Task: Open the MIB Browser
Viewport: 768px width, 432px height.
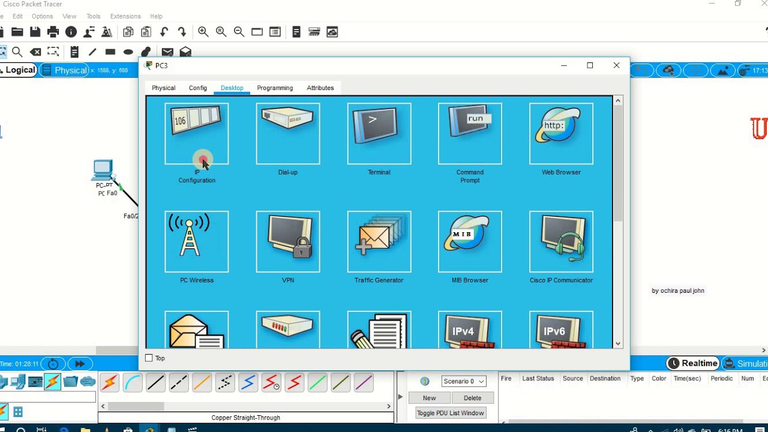Action: [x=470, y=242]
